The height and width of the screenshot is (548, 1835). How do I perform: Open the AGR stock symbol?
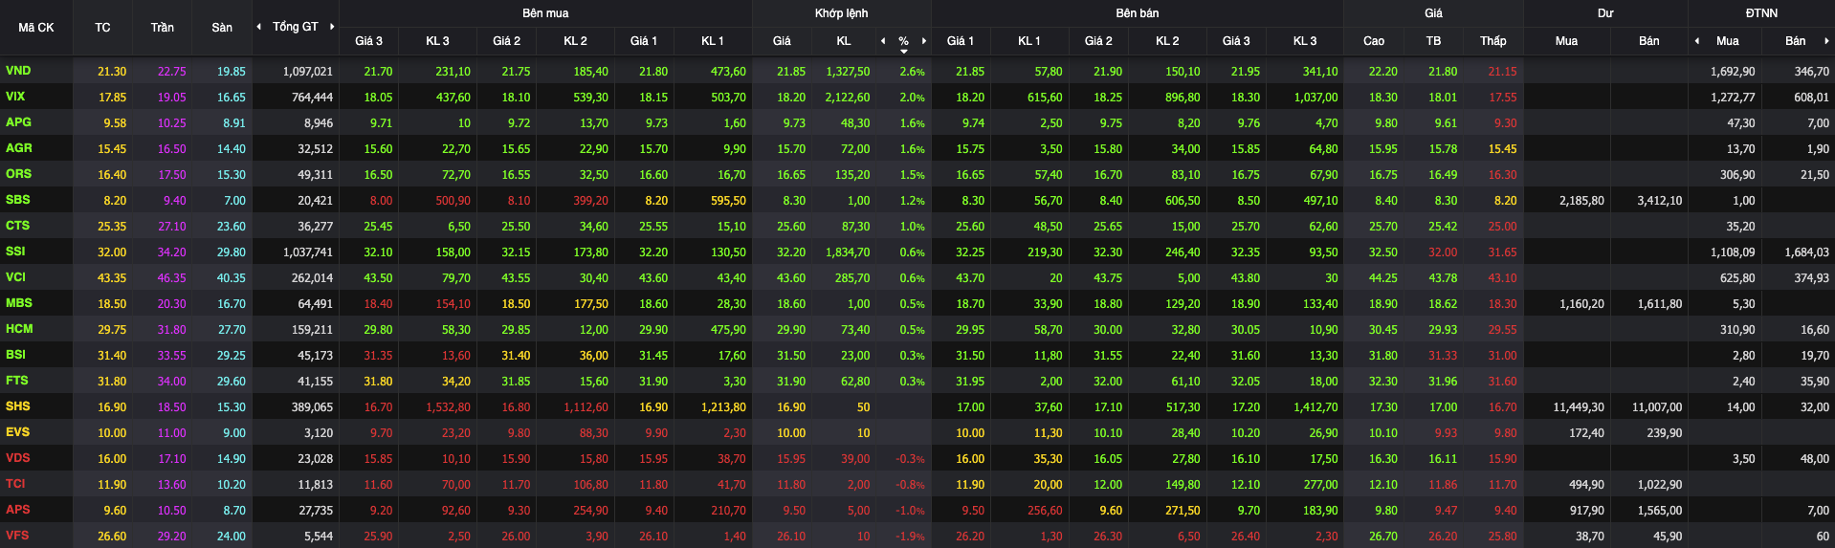pyautogui.click(x=18, y=148)
